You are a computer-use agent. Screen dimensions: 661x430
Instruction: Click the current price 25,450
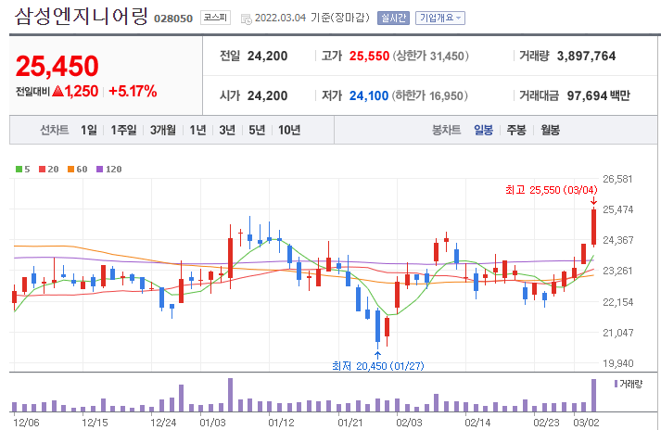(x=57, y=66)
